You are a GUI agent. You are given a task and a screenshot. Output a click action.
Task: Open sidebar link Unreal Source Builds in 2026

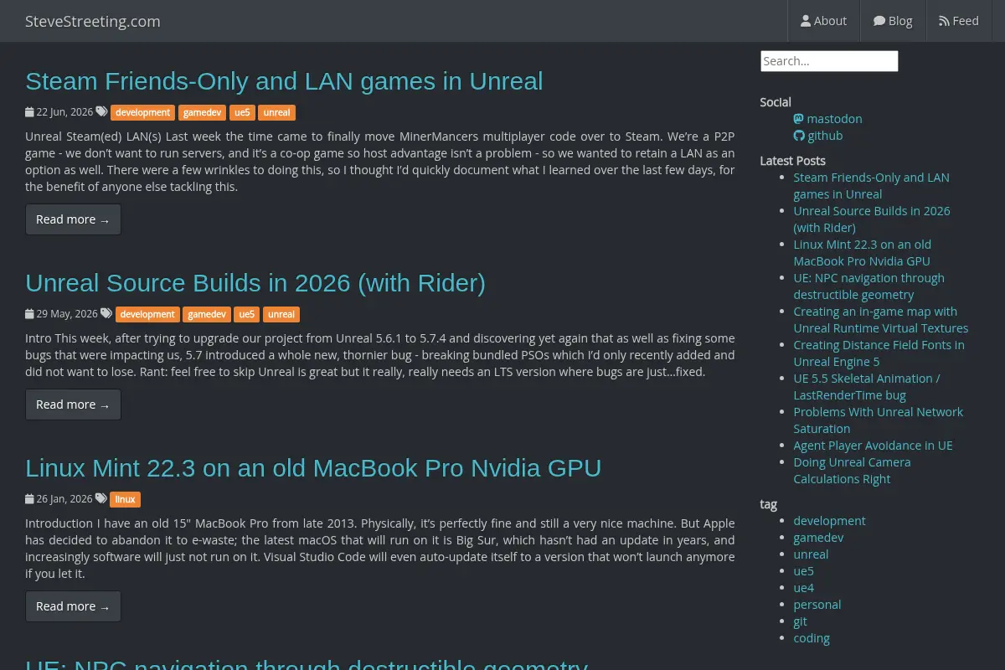tap(872, 219)
